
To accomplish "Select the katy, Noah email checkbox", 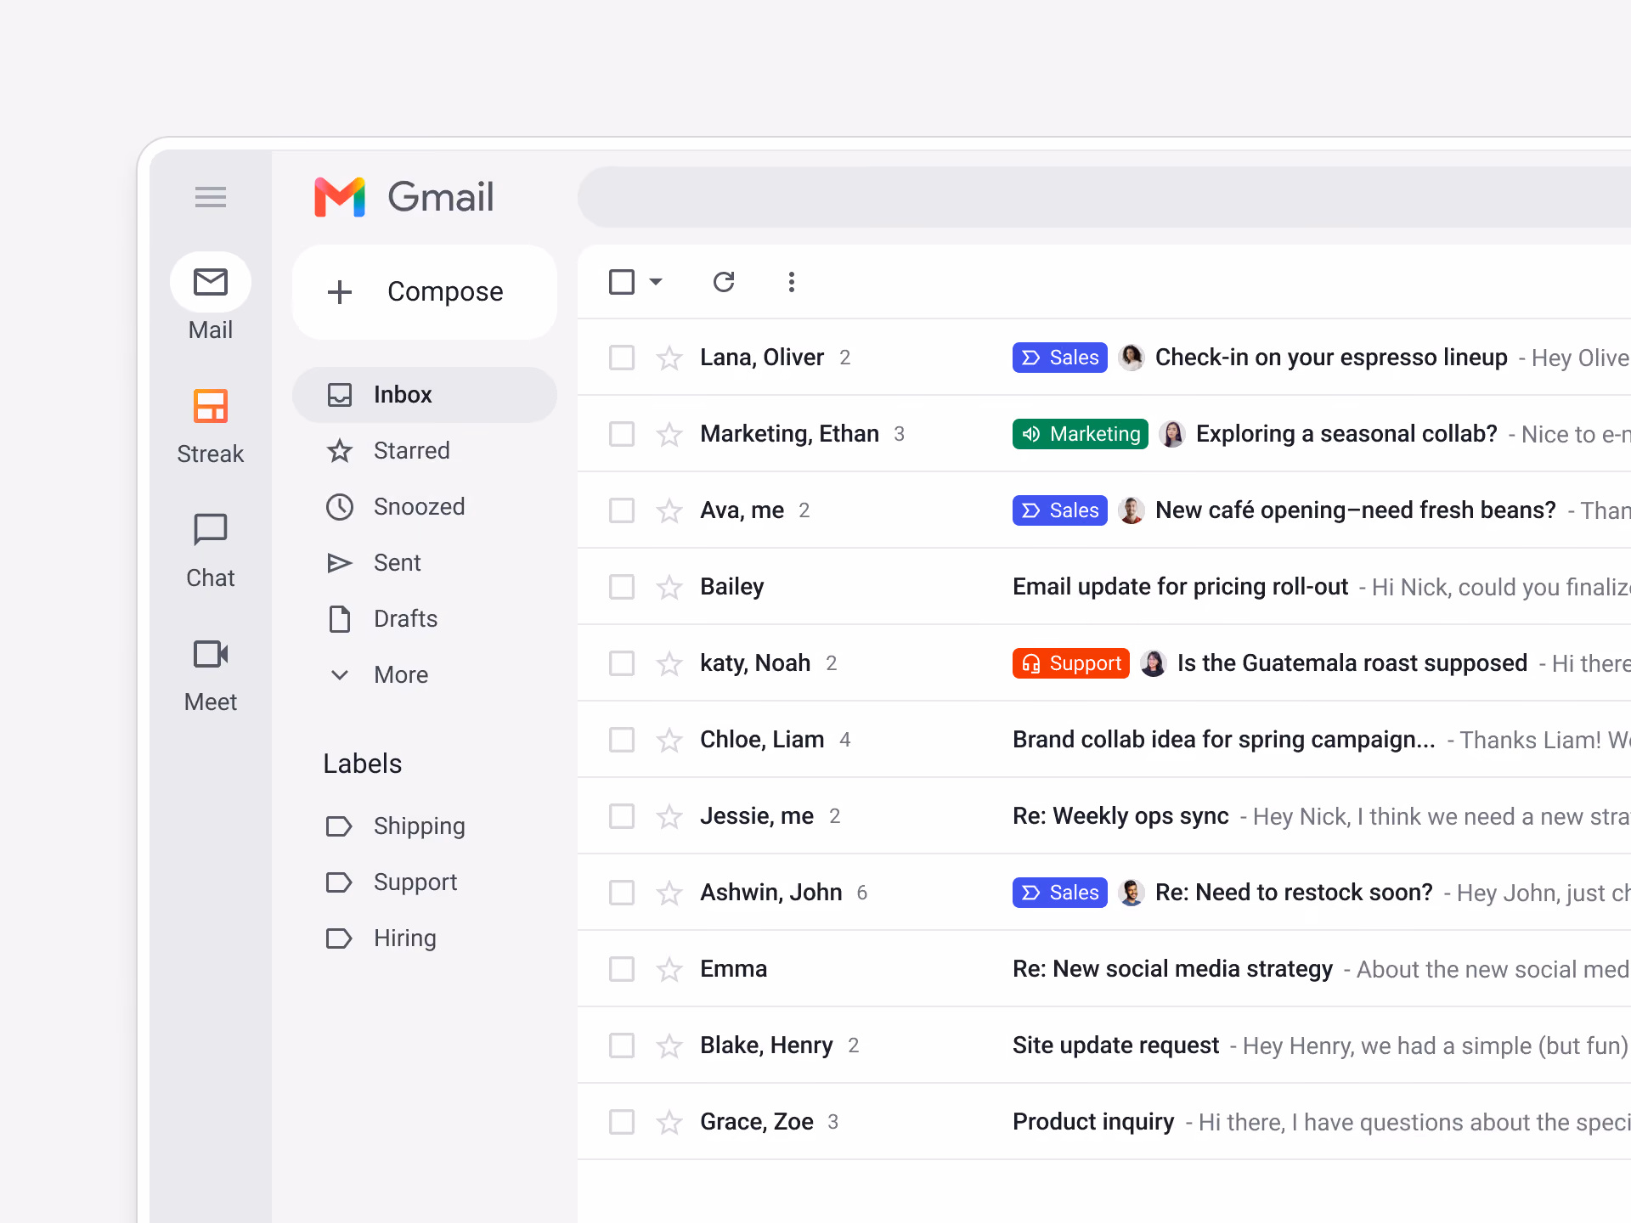I will pos(622,663).
